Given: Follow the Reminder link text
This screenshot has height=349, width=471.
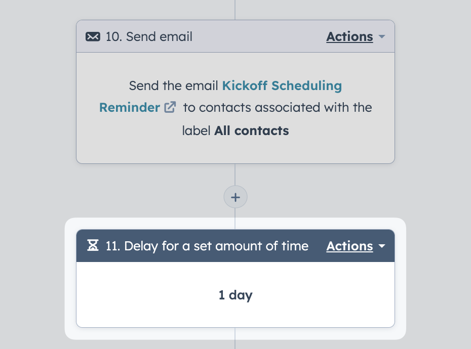Looking at the screenshot, I should click(x=130, y=107).
